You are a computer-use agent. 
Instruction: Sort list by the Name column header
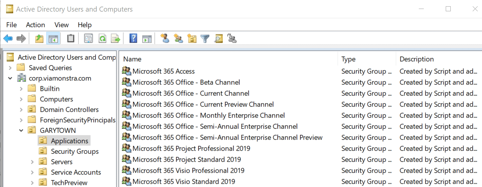pyautogui.click(x=132, y=59)
